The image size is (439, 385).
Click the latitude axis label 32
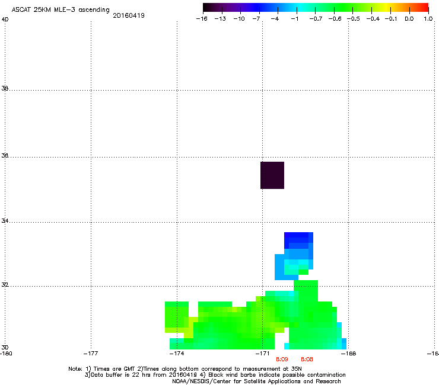click(5, 285)
